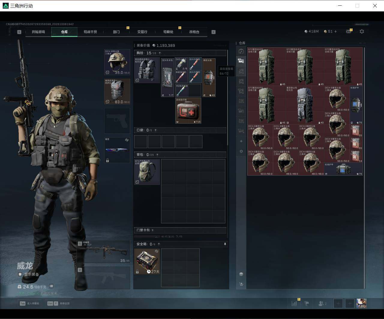Select the first warehouse container icon in sidebar

pyautogui.click(x=241, y=51)
